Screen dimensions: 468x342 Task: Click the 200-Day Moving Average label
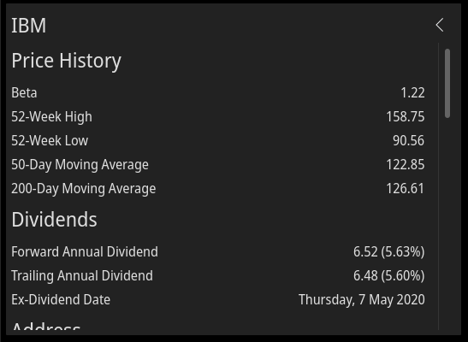[84, 189]
